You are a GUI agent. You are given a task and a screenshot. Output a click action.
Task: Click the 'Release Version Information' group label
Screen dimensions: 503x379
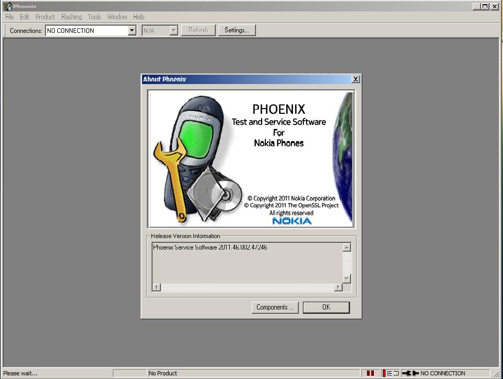click(x=185, y=236)
